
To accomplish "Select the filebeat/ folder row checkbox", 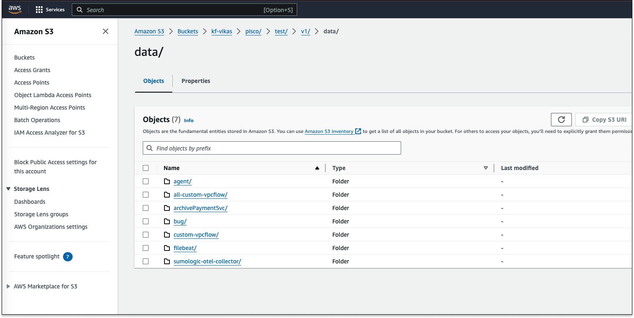I will coord(146,248).
